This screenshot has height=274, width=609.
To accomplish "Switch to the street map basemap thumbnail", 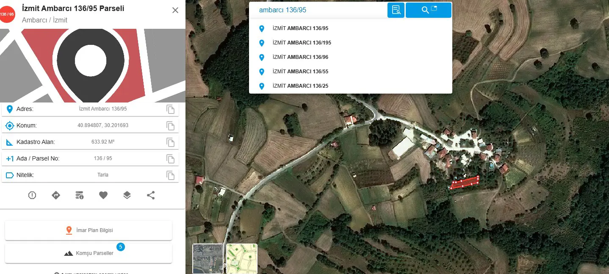I will click(242, 259).
